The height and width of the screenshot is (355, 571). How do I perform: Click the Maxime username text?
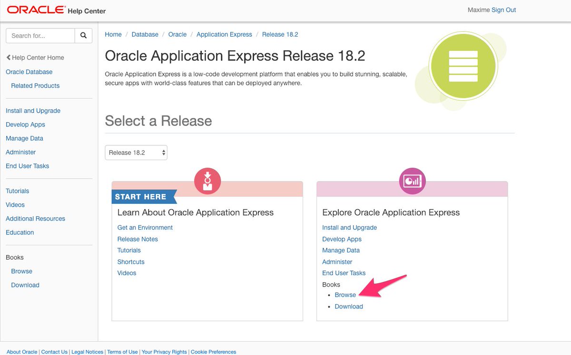[x=479, y=10]
